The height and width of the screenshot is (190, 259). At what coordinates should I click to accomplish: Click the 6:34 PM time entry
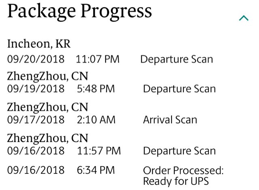click(x=96, y=170)
